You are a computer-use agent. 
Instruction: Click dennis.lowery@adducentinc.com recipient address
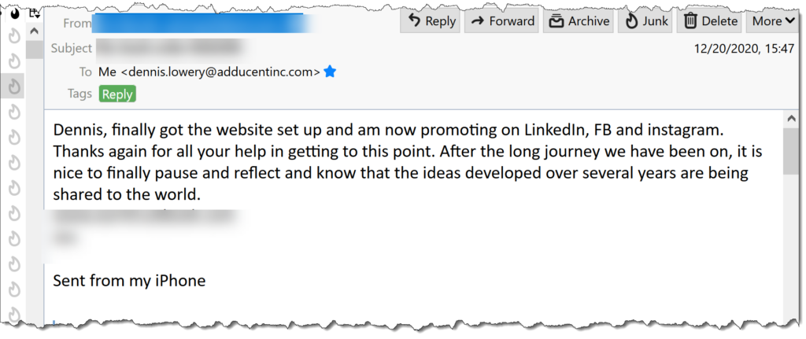pyautogui.click(x=220, y=72)
